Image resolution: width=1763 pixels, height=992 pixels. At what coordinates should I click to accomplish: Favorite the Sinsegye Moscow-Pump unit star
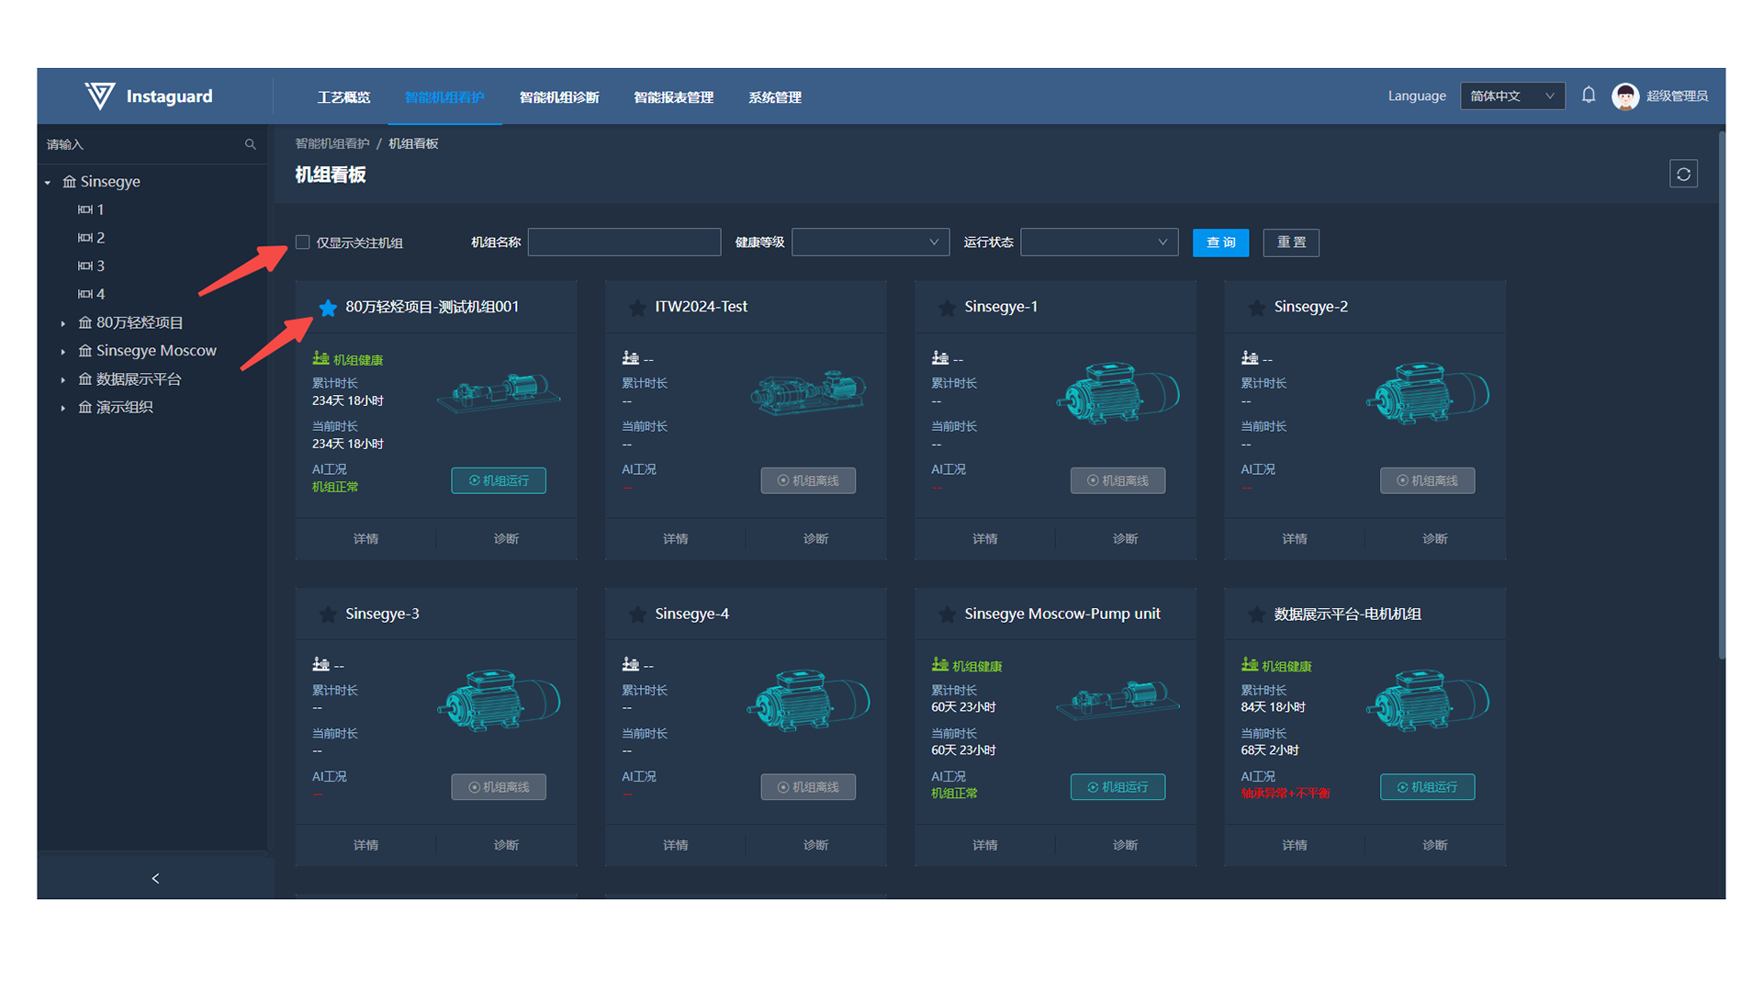tap(947, 614)
